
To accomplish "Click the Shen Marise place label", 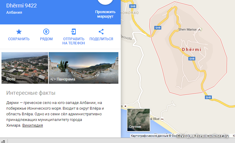I will click(x=187, y=29).
